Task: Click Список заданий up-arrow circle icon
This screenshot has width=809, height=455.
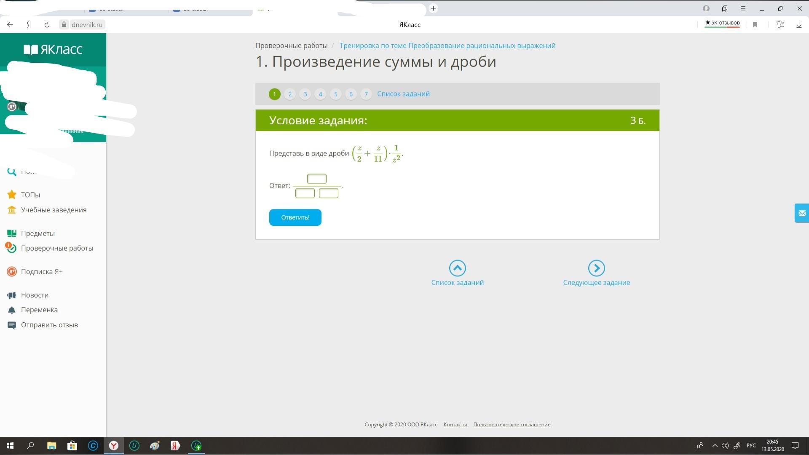Action: pyautogui.click(x=457, y=268)
